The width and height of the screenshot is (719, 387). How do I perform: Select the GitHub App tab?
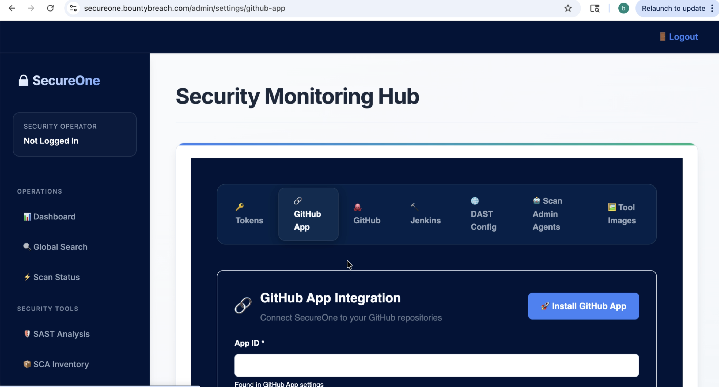[308, 214]
